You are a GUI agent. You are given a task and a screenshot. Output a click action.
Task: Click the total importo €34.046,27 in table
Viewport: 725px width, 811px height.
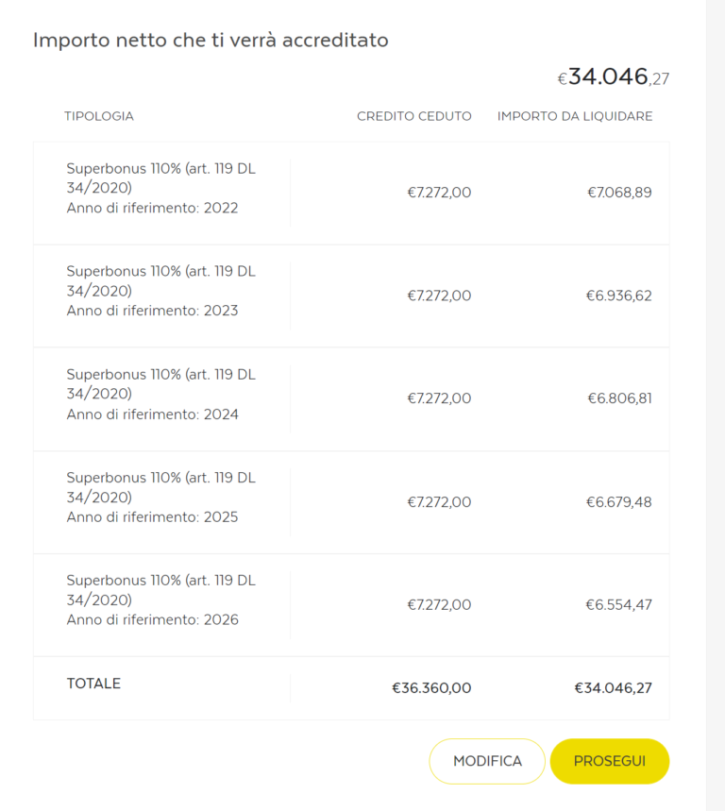click(x=614, y=688)
